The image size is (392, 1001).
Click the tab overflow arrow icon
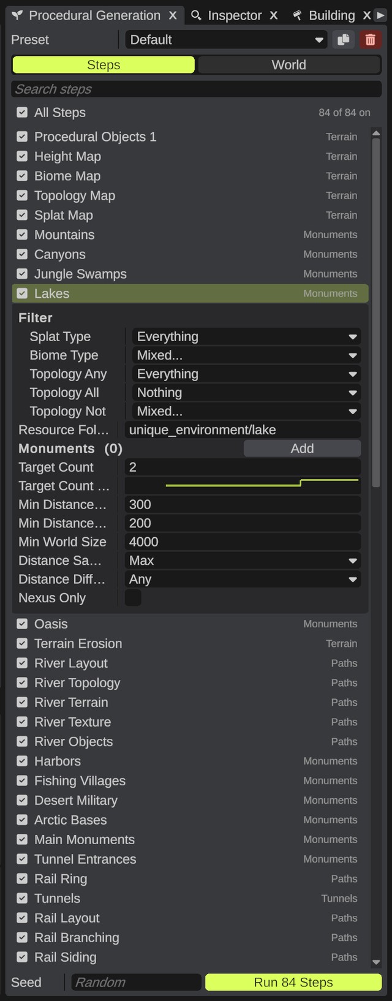coord(381,15)
